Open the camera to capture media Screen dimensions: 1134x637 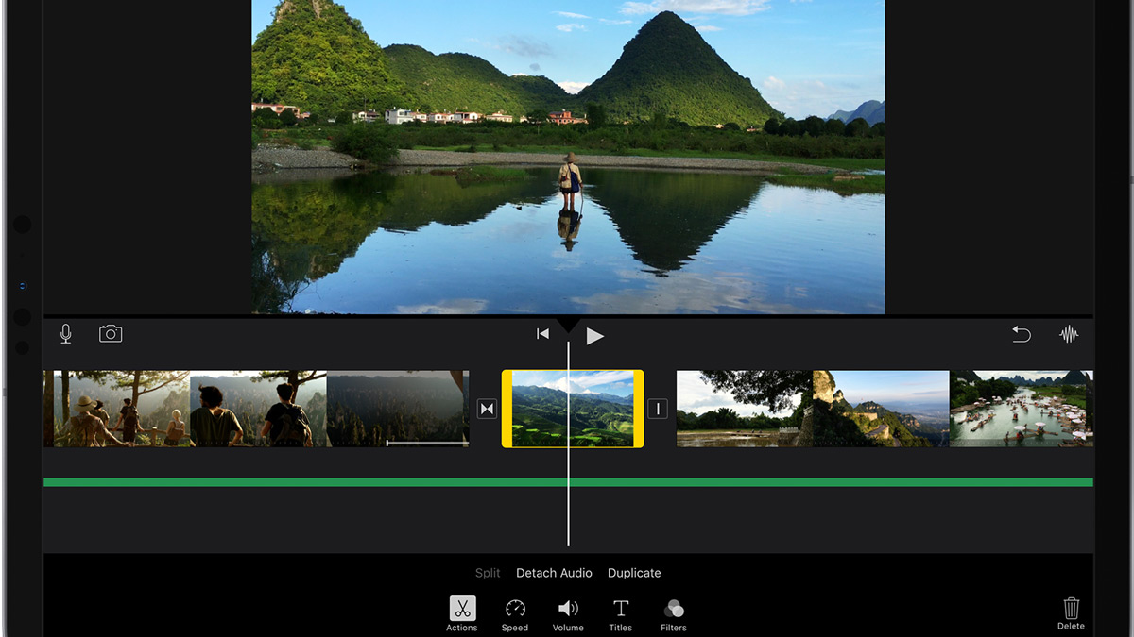(x=111, y=333)
